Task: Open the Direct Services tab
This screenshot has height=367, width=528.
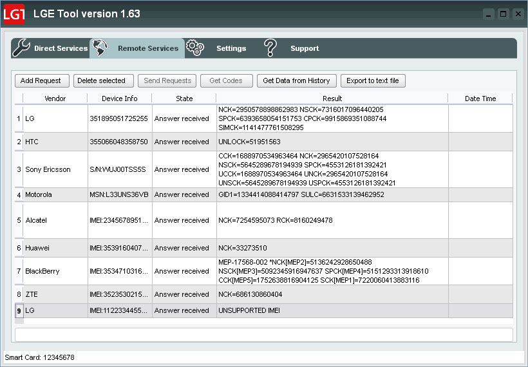Action: (x=50, y=48)
